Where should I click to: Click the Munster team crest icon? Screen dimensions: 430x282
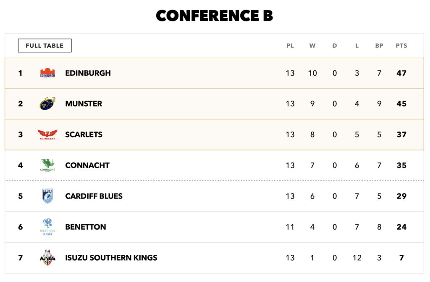[47, 103]
